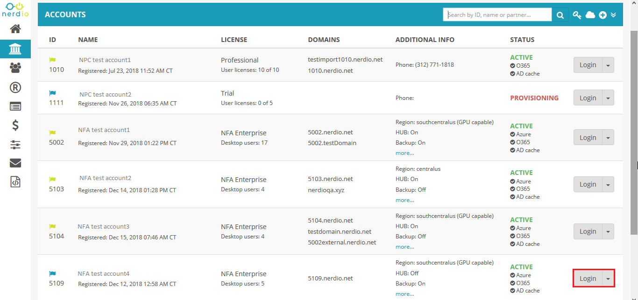The width and height of the screenshot is (638, 300).
Task: Click phone number (312) 771-1818
Action: pos(434,65)
